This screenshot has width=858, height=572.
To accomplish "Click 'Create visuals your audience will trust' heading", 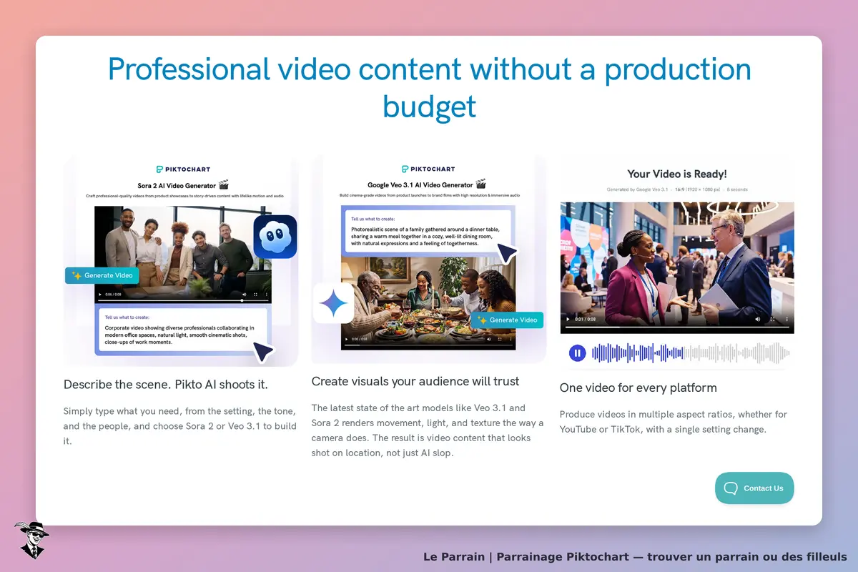I will [415, 382].
